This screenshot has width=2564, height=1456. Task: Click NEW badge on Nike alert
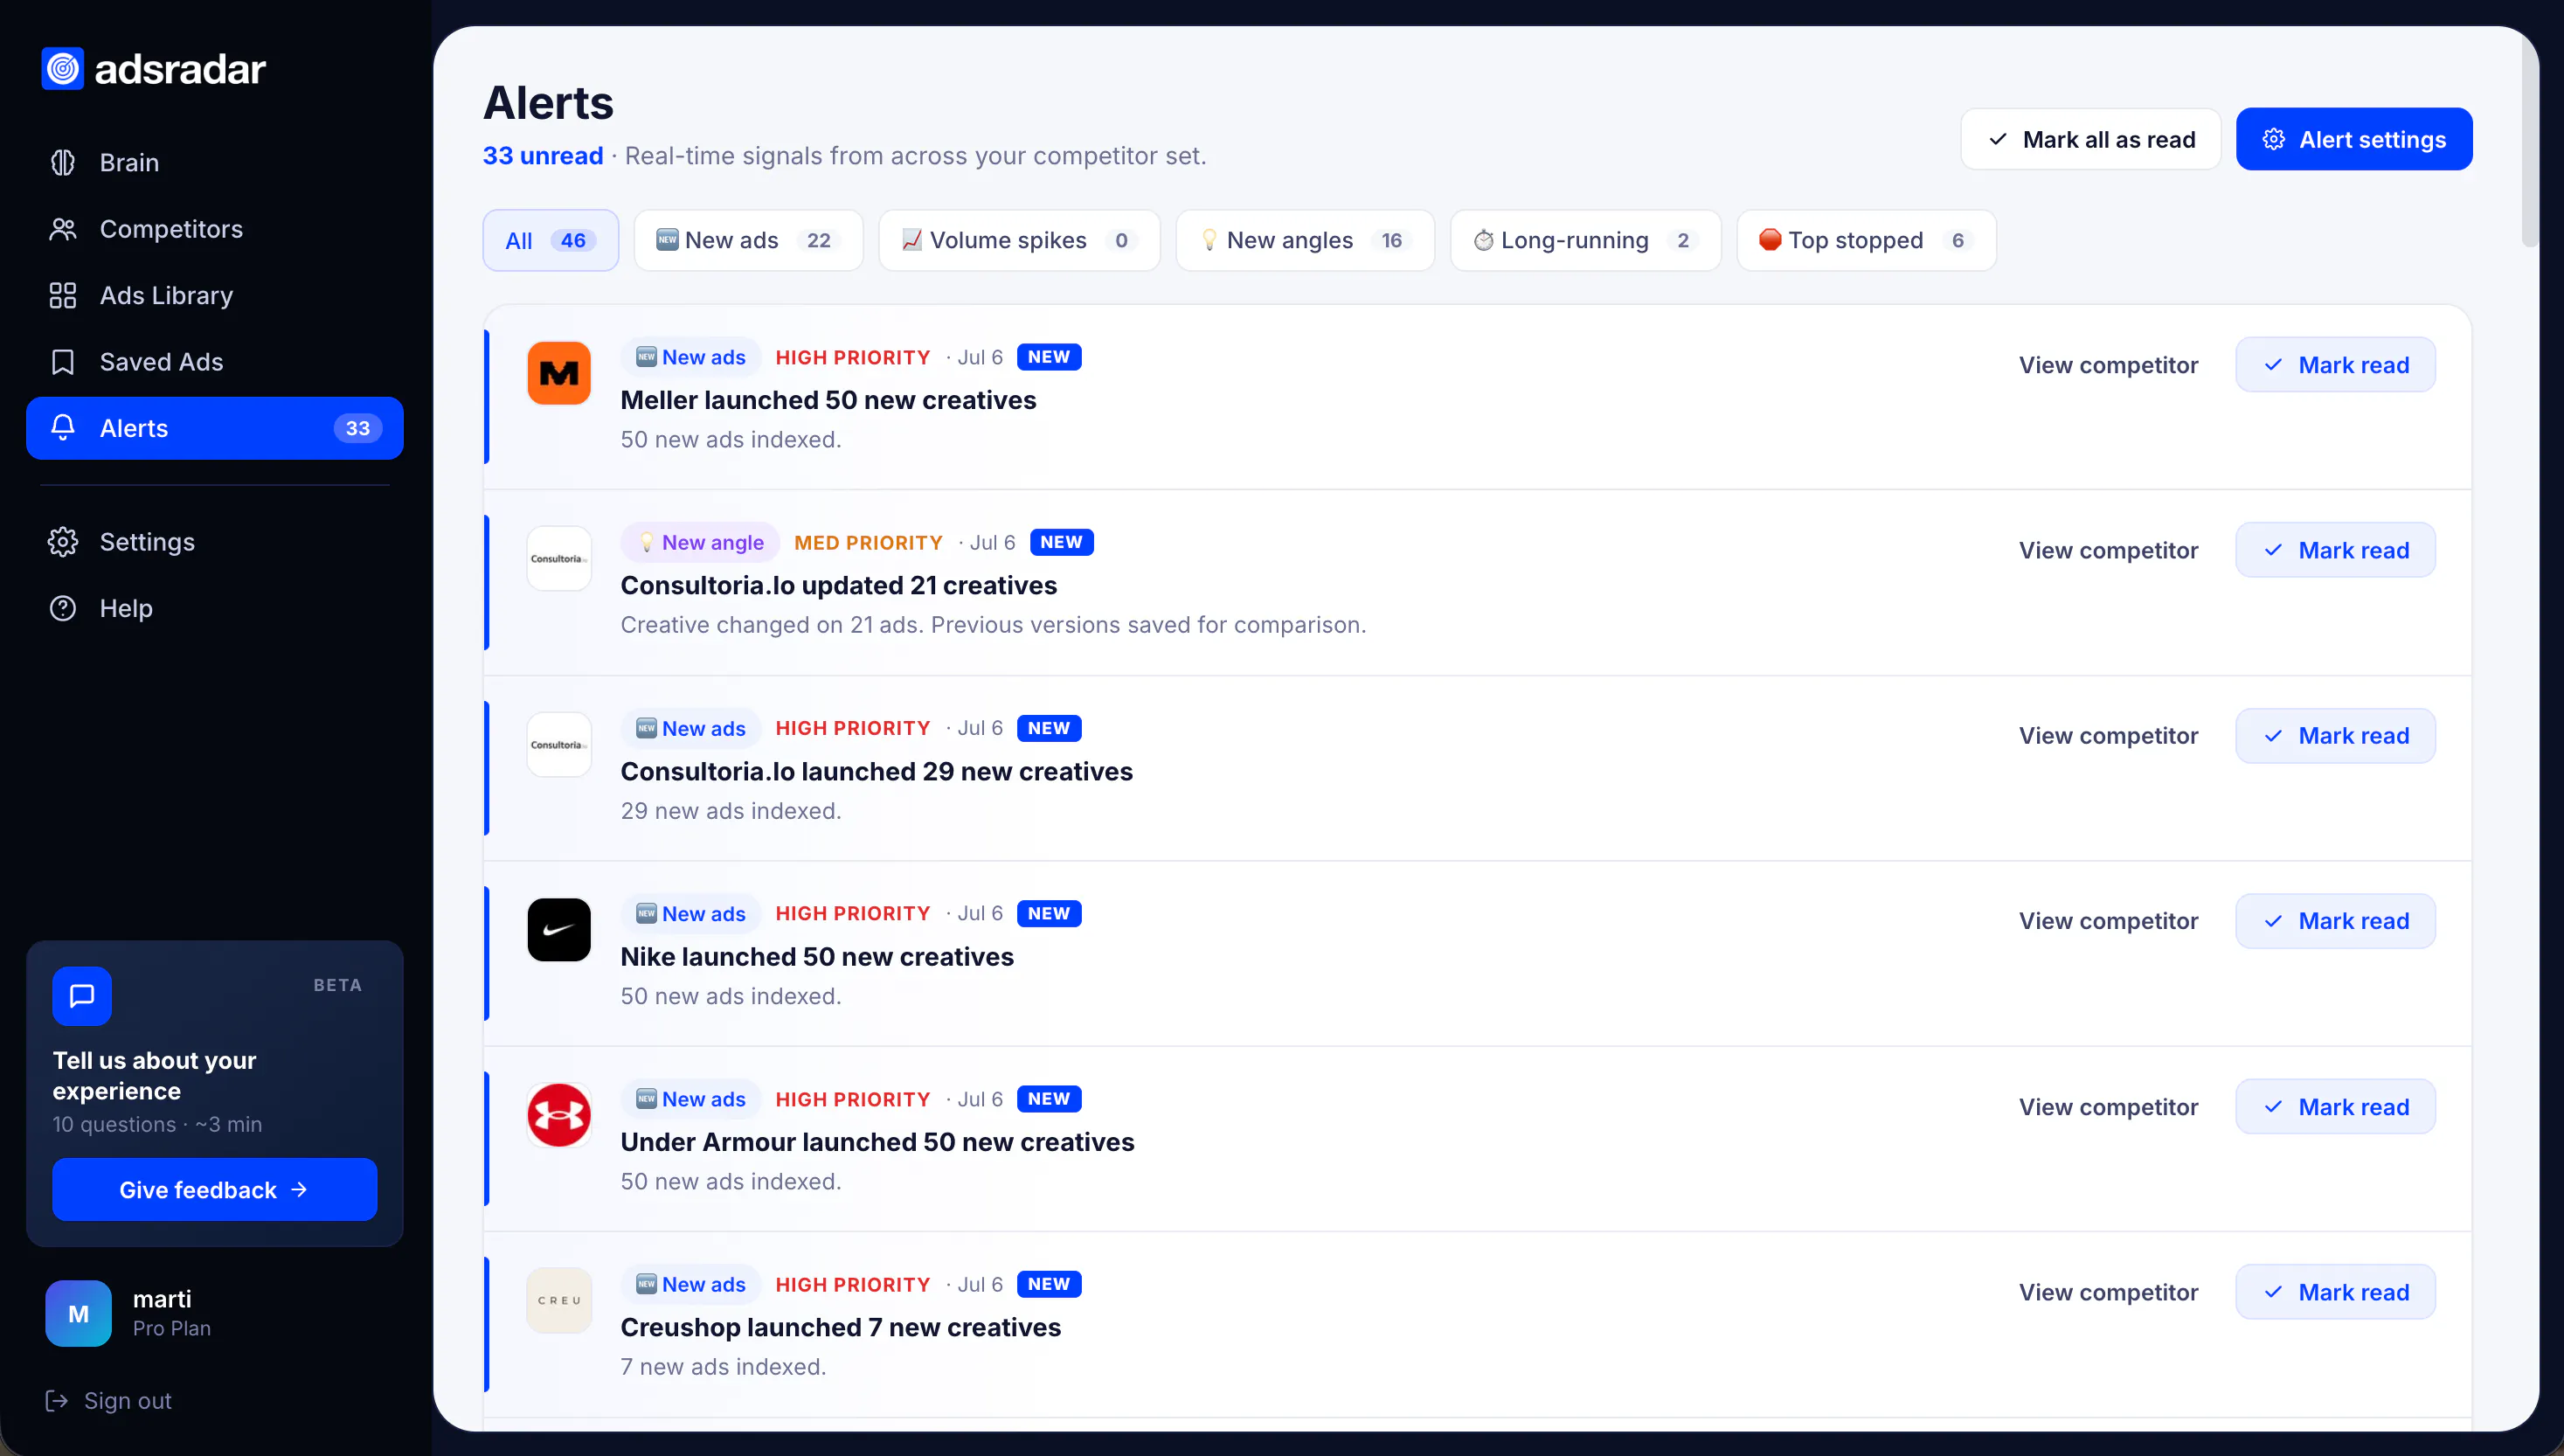1049,913
